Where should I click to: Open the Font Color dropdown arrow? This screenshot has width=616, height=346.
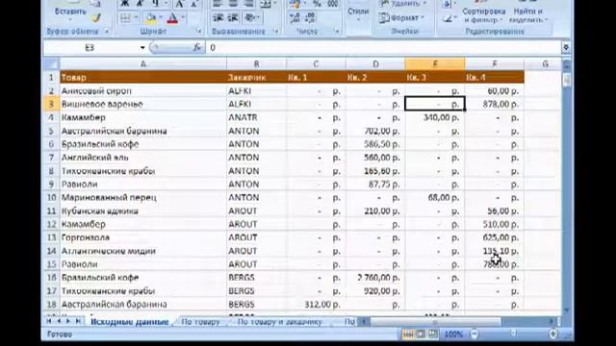[x=183, y=18]
